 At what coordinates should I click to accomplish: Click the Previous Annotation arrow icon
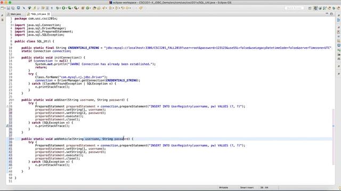point(116,8)
